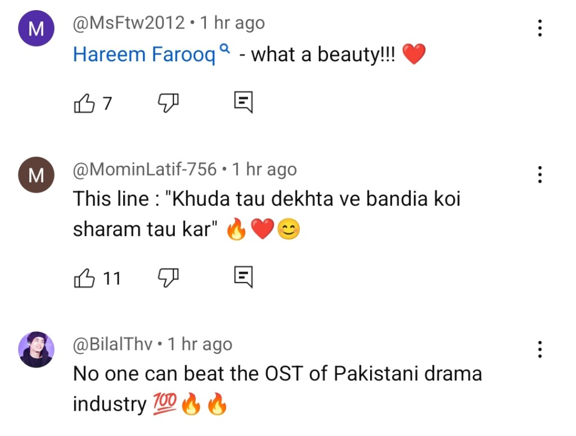Image resolution: width=576 pixels, height=436 pixels.
Task: Dislike the comment by @MsFtw2012
Action: click(x=167, y=103)
